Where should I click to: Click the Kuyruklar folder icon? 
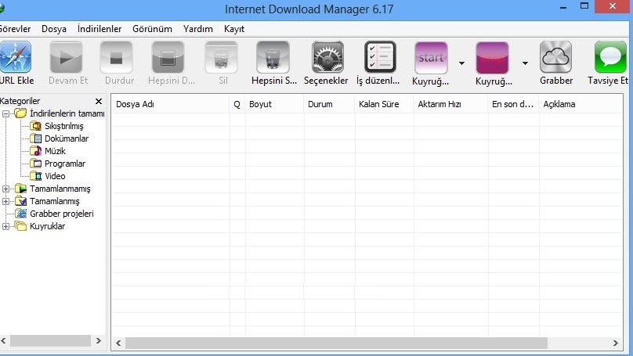coord(21,226)
